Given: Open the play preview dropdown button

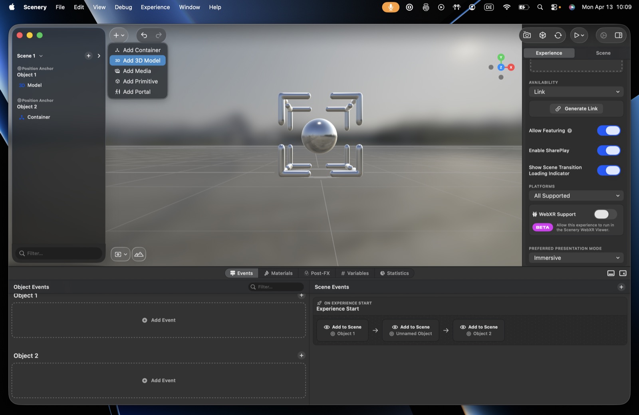Looking at the screenshot, I should coord(579,35).
